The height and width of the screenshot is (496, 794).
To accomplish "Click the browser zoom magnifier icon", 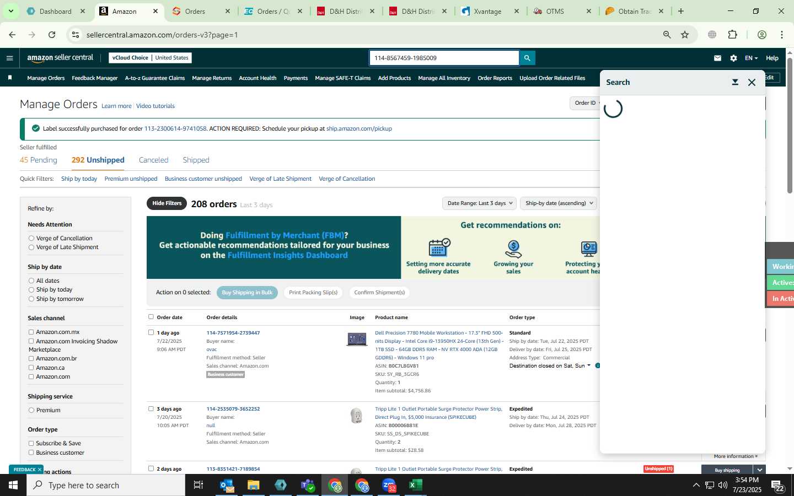I will pyautogui.click(x=667, y=35).
